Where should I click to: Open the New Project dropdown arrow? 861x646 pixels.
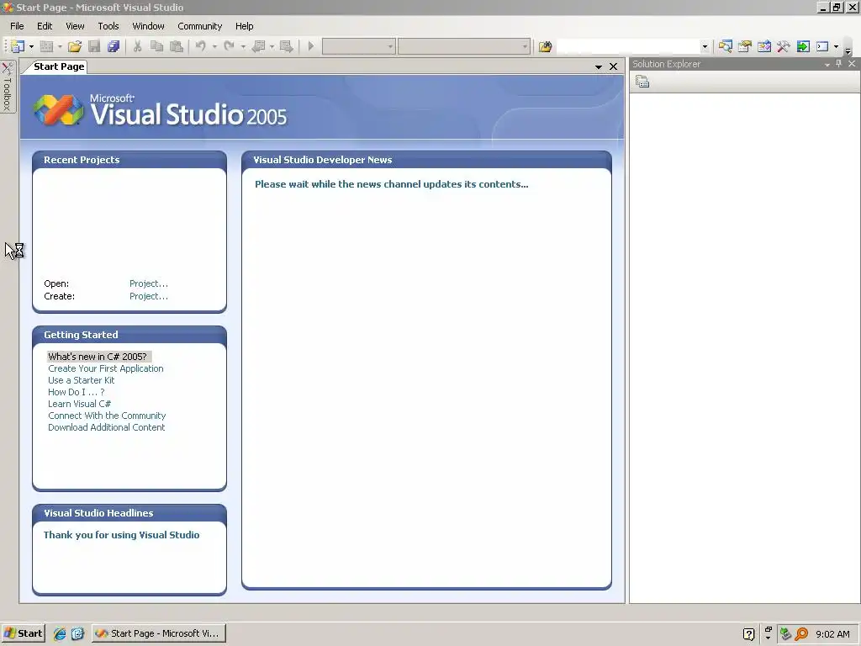[x=31, y=47]
